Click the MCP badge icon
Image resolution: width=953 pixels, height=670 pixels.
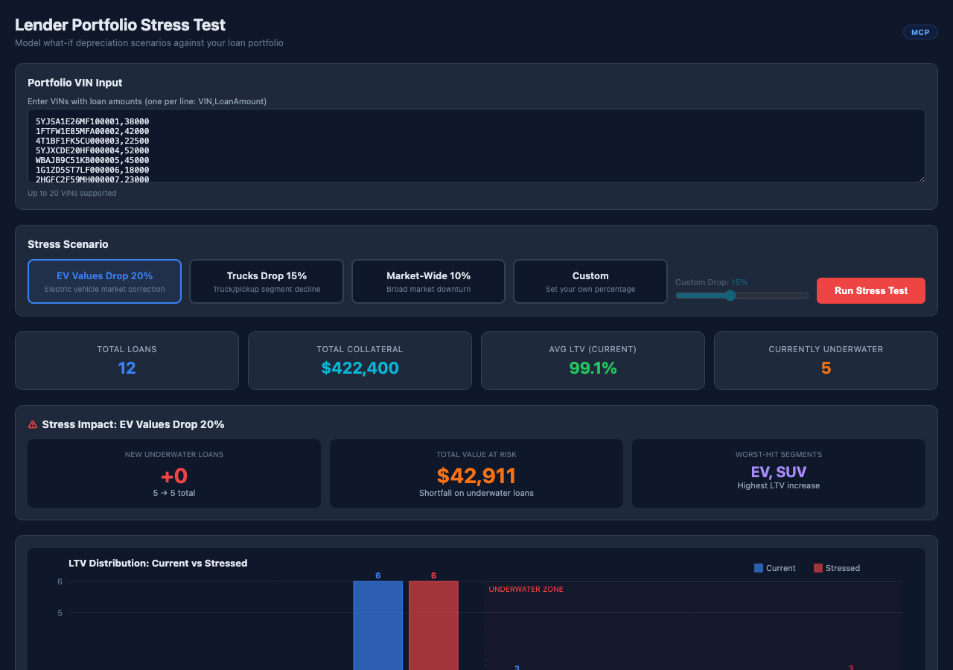[x=920, y=32]
